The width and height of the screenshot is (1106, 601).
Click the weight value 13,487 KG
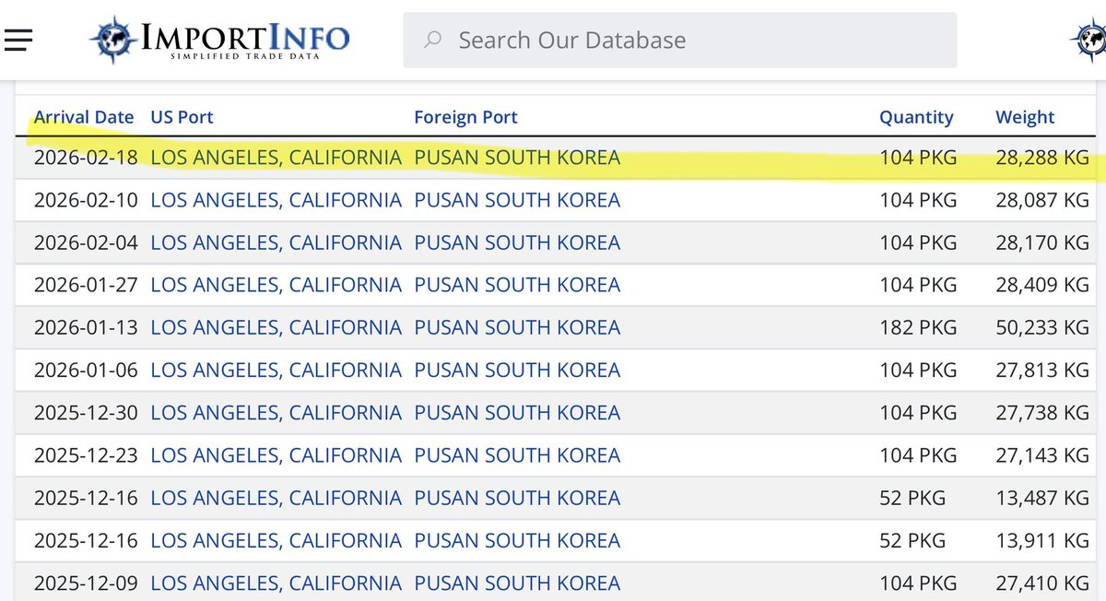[x=1042, y=498]
